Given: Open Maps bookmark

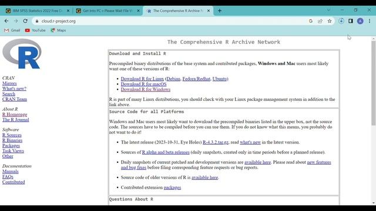Looking at the screenshot, I should [58, 30].
